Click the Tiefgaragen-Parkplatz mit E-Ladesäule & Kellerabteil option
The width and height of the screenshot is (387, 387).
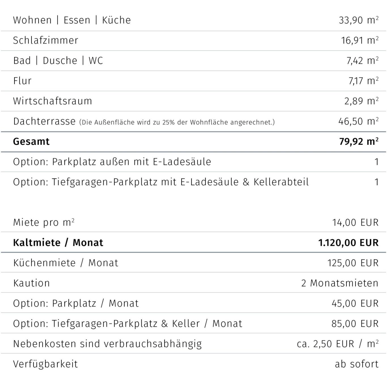tap(161, 182)
